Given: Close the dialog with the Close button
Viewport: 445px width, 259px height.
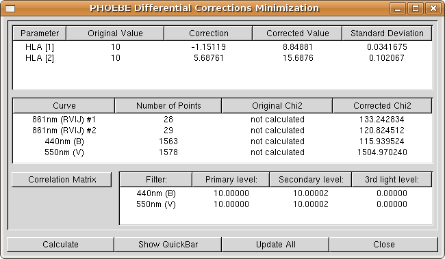Looking at the screenshot, I should (x=383, y=244).
